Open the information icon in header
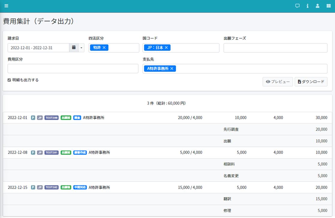This screenshot has width=335, height=218. 307,6
